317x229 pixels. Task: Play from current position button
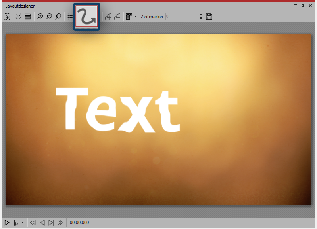16,223
